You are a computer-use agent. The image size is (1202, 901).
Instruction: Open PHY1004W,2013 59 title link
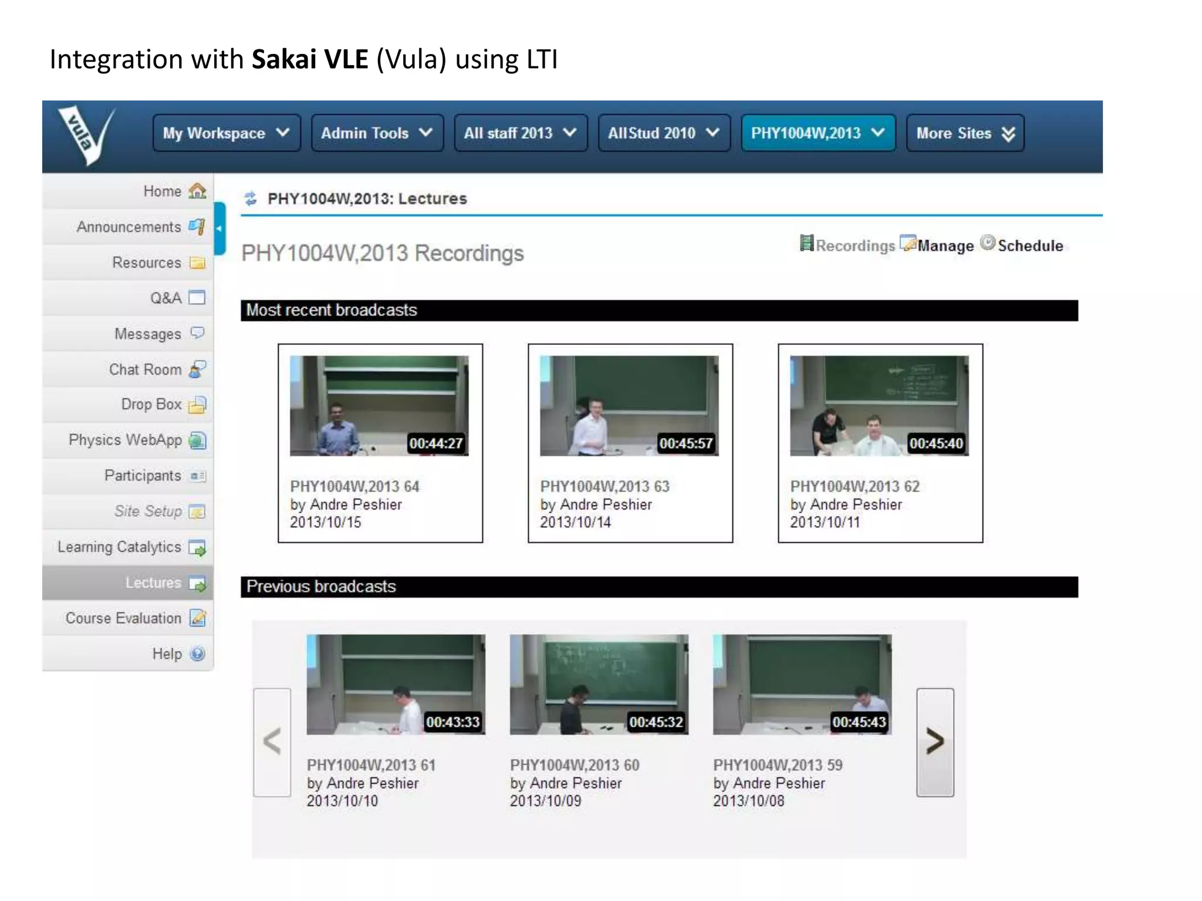pyautogui.click(x=778, y=765)
